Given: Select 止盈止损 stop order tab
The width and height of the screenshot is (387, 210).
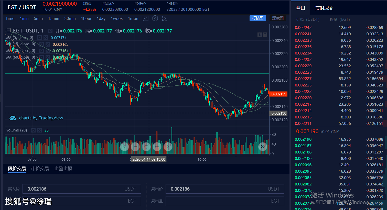Looking at the screenshot, I should (63, 169).
